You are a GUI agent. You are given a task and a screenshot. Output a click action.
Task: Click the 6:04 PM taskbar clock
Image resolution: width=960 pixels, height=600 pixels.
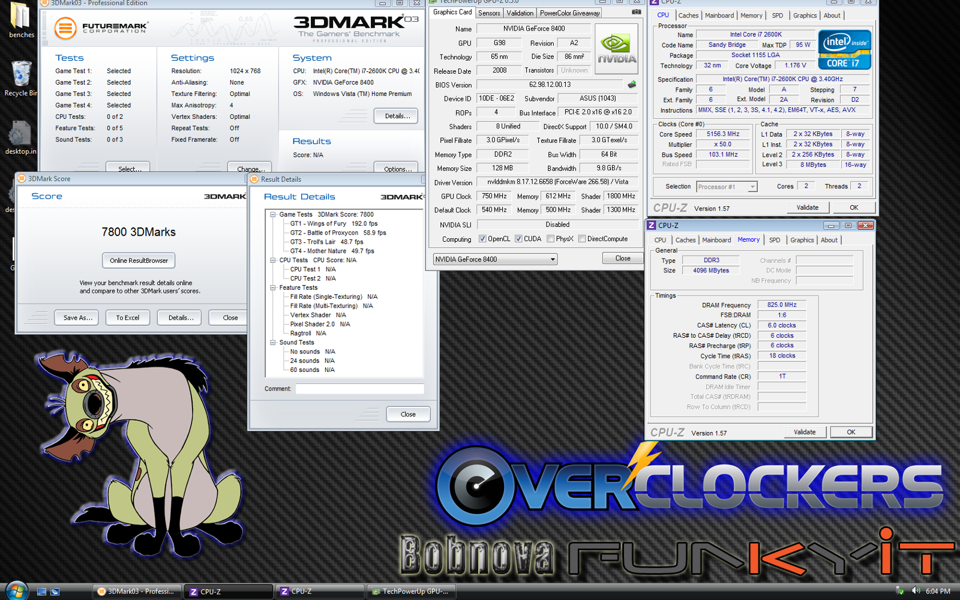click(938, 592)
